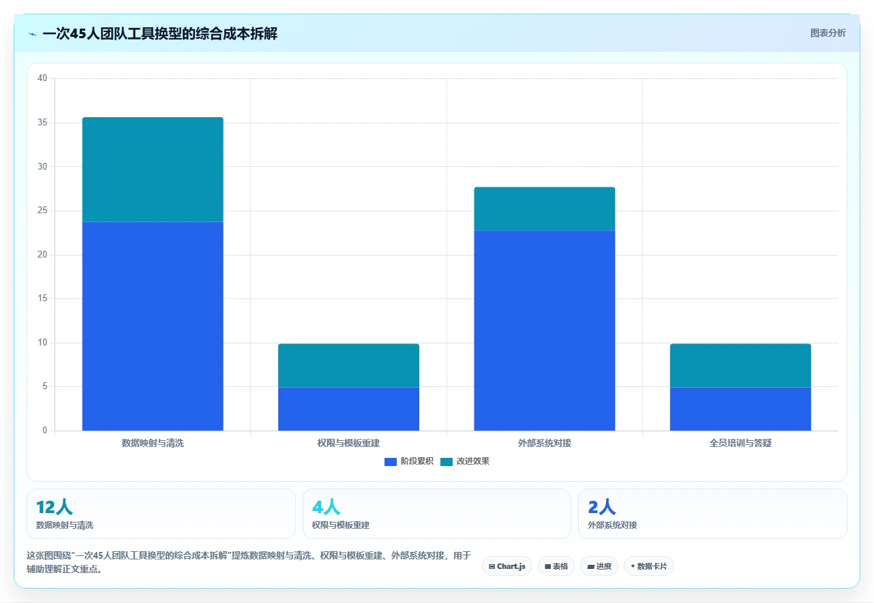The height and width of the screenshot is (603, 874).
Task: Click the y-axis value 40
Action: point(42,78)
